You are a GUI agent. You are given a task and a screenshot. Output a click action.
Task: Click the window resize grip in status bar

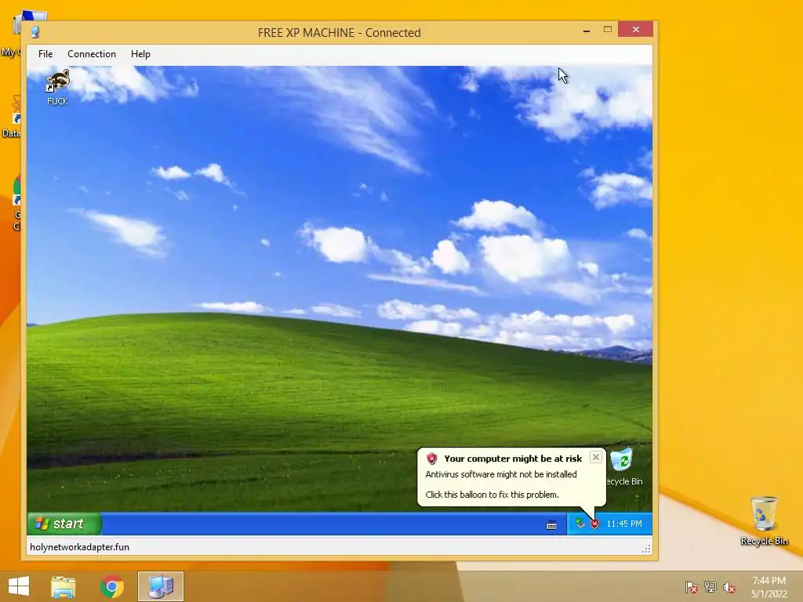pyautogui.click(x=646, y=549)
